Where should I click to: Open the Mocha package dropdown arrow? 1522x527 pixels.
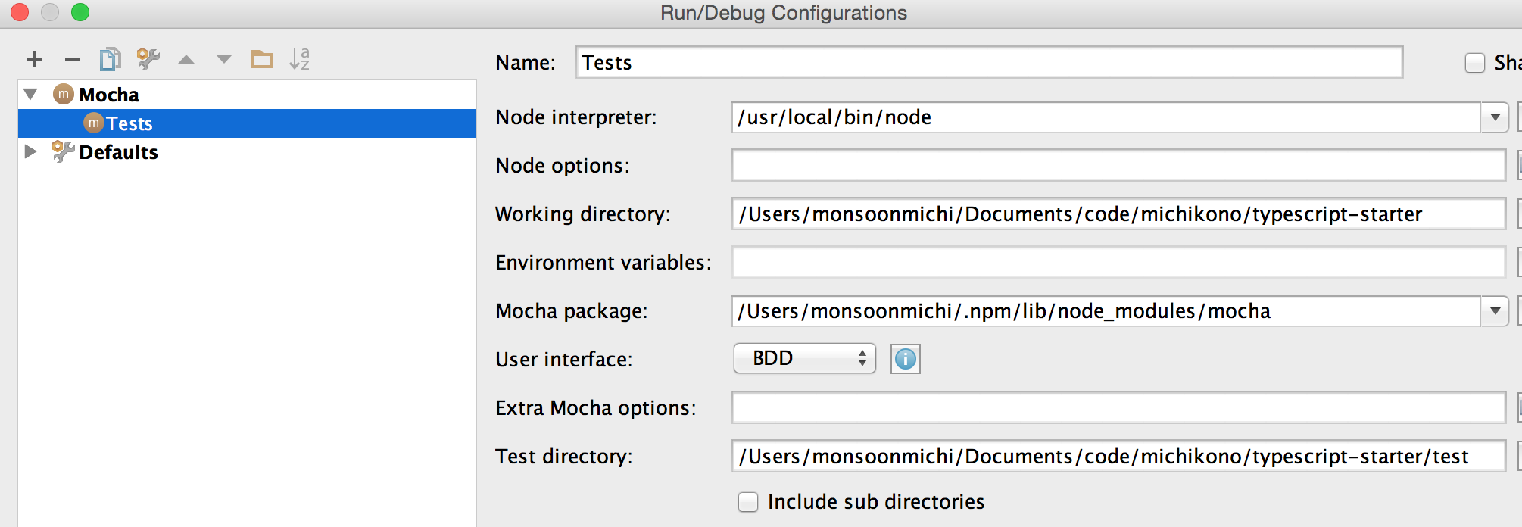1495,311
